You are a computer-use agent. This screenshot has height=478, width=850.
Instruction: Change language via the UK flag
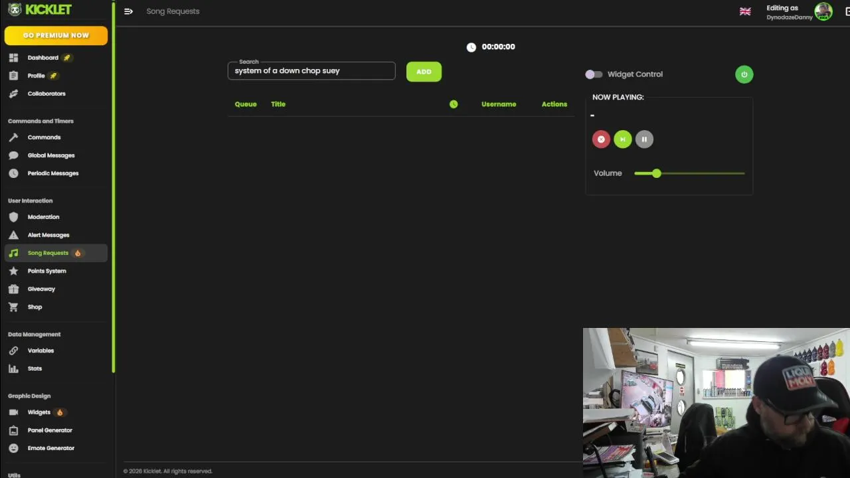click(745, 11)
